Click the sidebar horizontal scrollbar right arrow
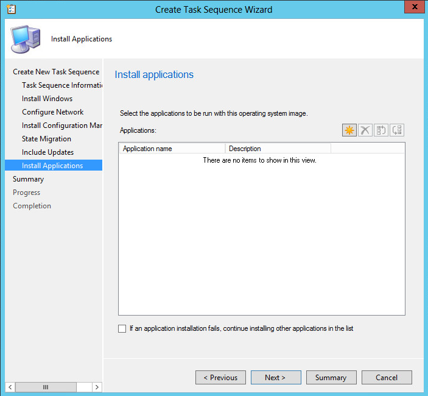Viewport: 428px width, 396px height. point(97,387)
